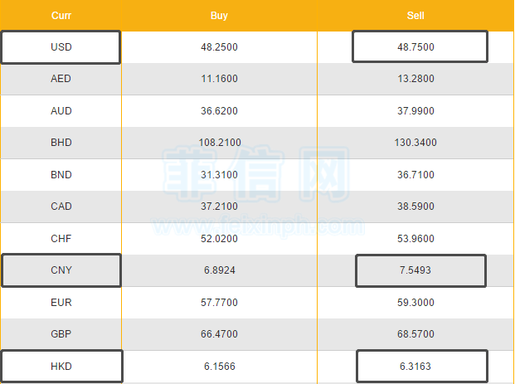Click the CHF buy rate 52.0200

tap(219, 239)
